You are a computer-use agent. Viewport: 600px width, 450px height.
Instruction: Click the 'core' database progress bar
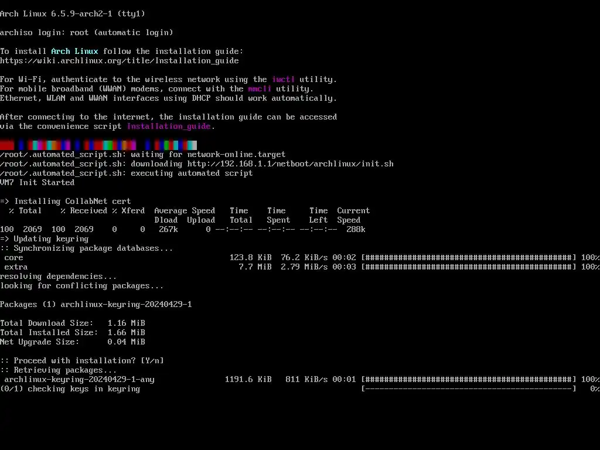coord(469,258)
